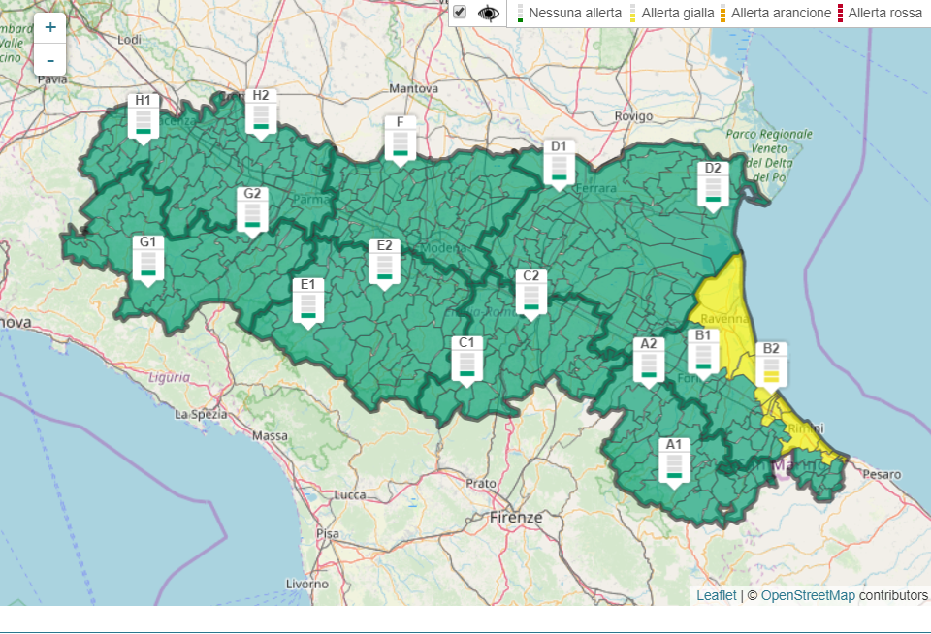Select the H2 zone alert marker
This screenshot has height=634, width=931.
click(x=261, y=113)
